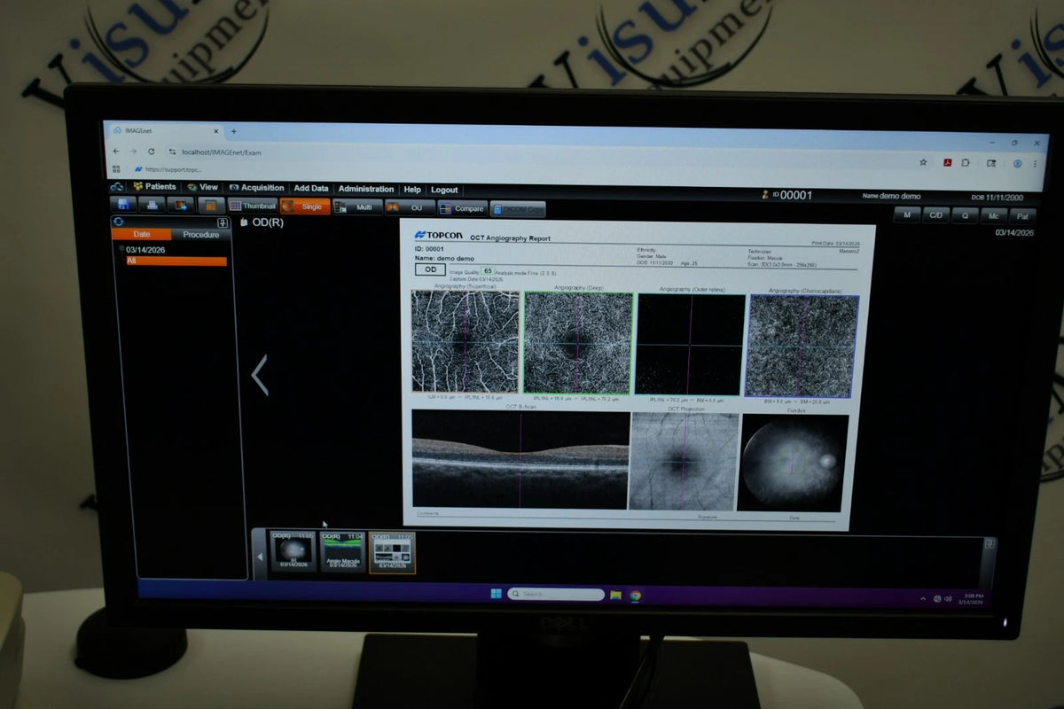Screen dimensions: 1064x709
Task: Click the OCT Projection image in report
Action: (x=683, y=461)
